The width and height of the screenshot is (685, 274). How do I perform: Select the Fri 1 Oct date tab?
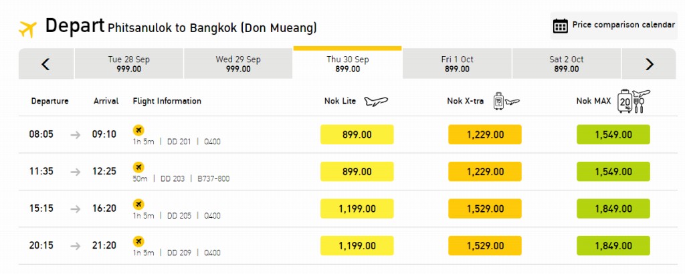457,64
